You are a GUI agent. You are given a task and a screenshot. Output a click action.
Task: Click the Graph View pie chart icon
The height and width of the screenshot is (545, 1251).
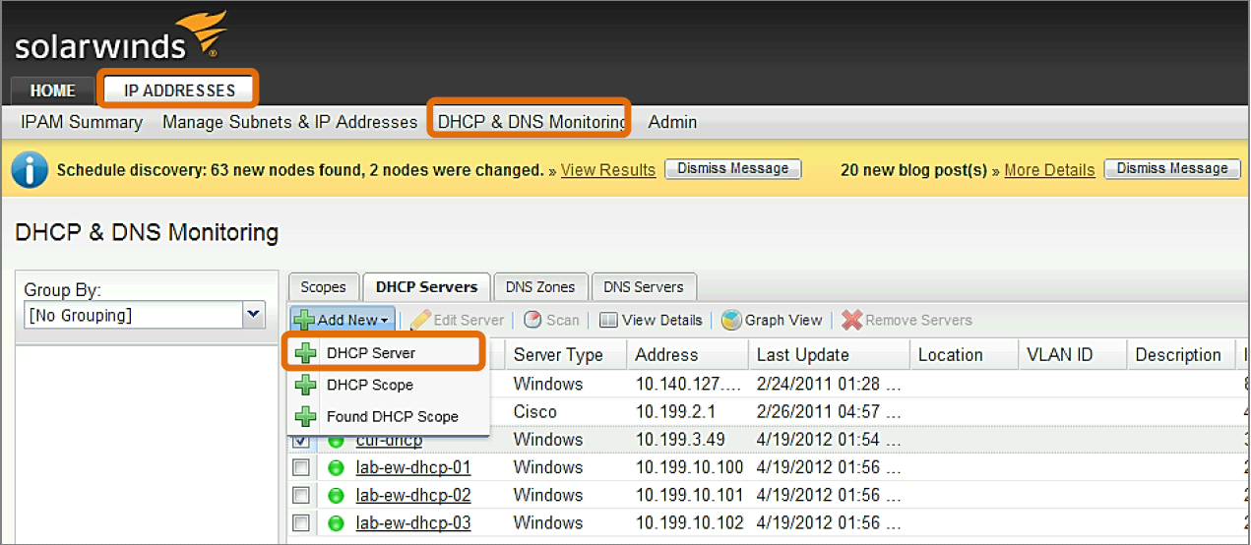click(x=730, y=320)
